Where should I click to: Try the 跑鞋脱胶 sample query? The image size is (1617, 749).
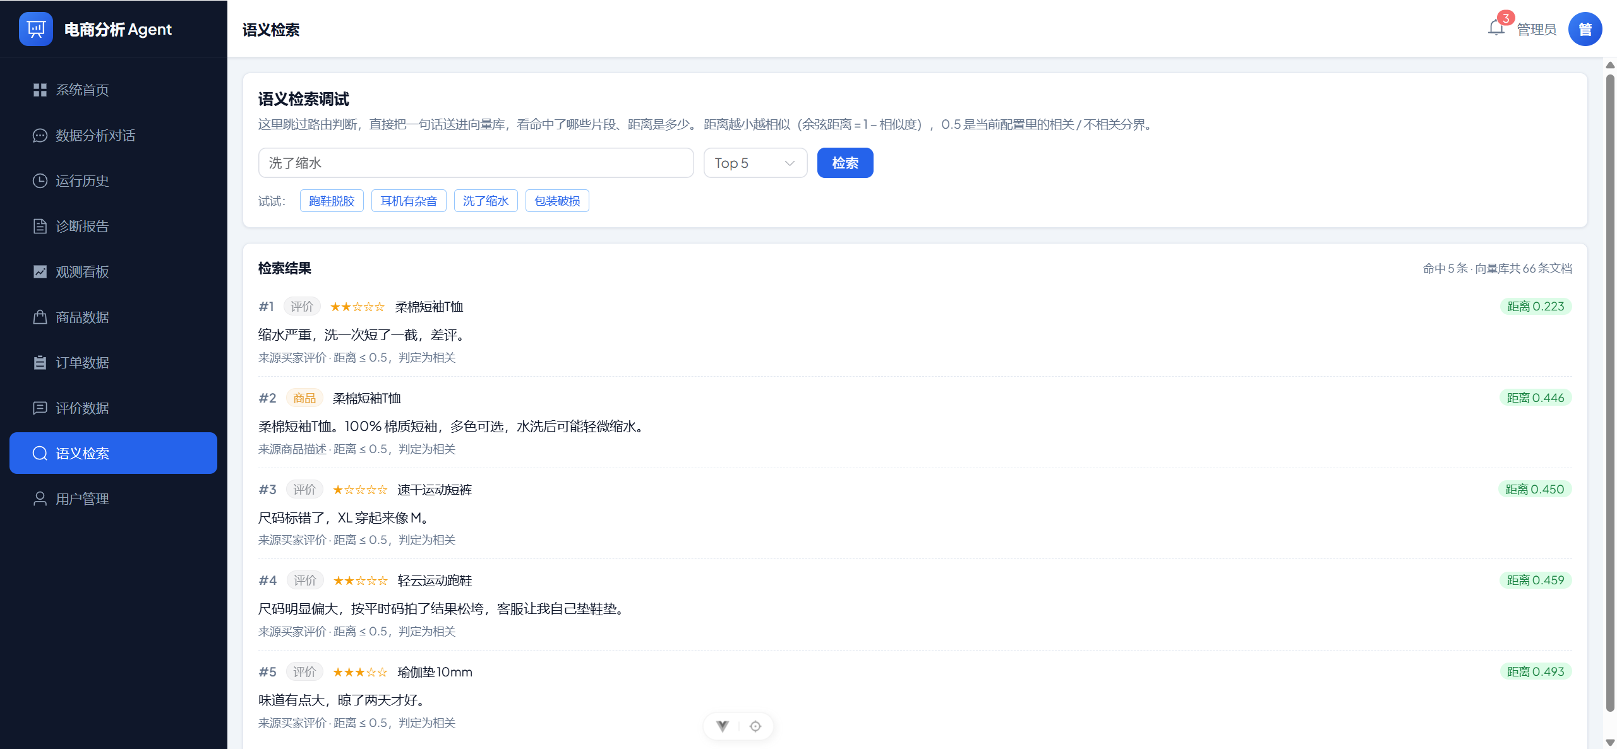tap(332, 201)
